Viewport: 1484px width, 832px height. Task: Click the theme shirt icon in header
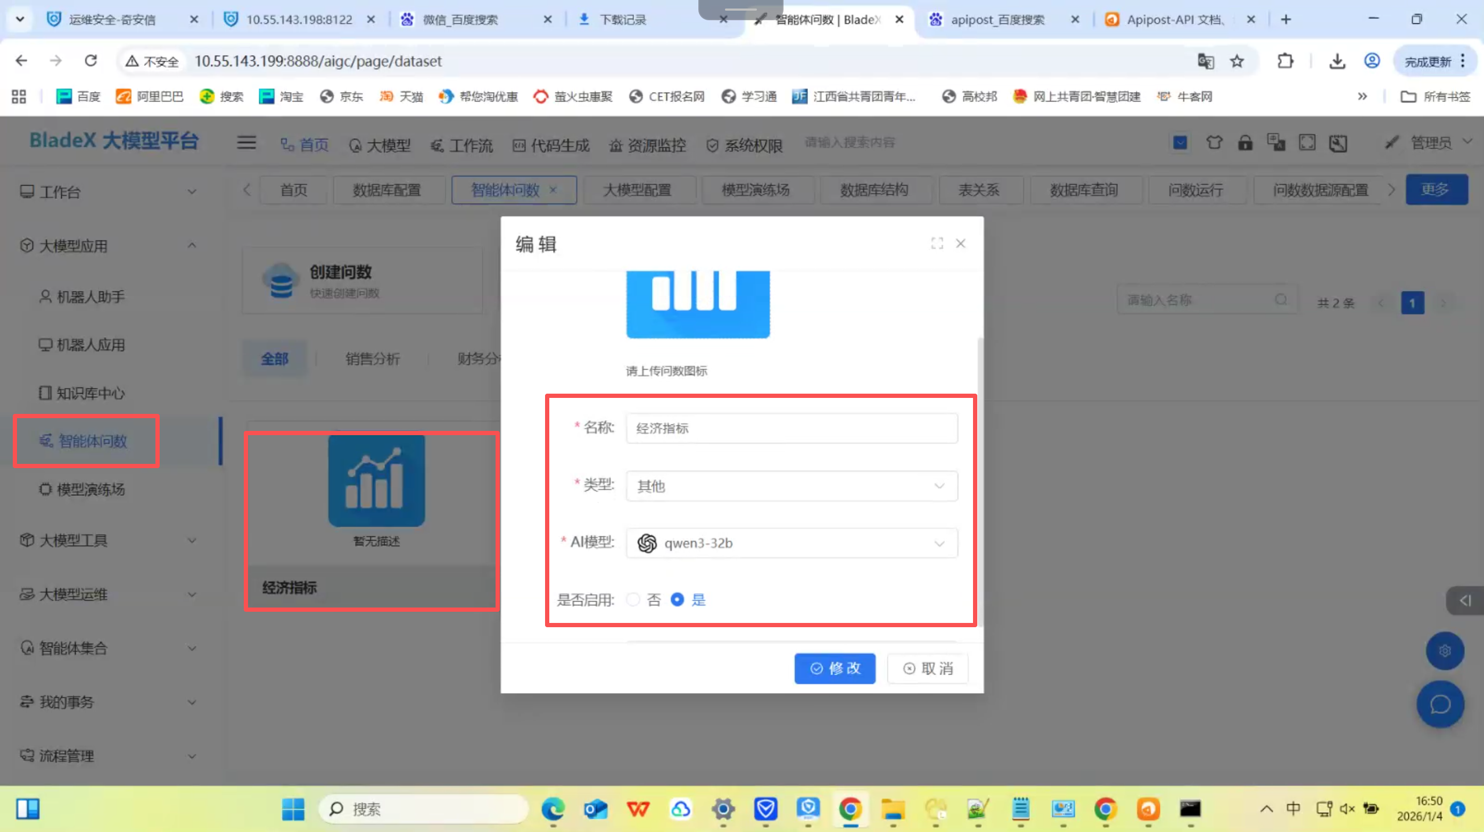[1214, 142]
